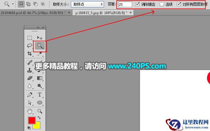The width and height of the screenshot is (210, 131).
Task: Select the Lasso tool
Action: 30,46
